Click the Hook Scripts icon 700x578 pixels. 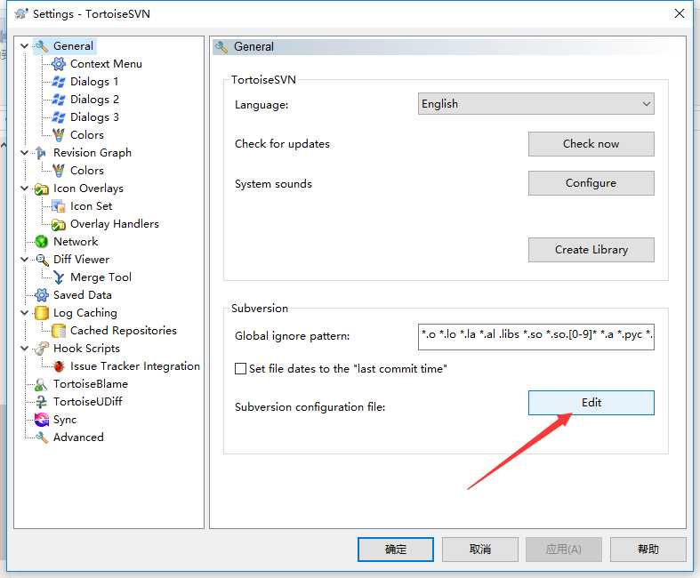coord(42,349)
